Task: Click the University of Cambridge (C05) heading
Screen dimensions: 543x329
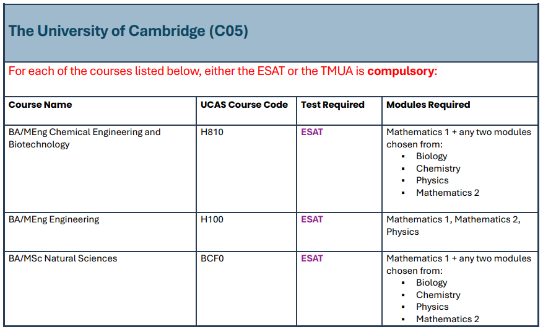Action: (128, 31)
